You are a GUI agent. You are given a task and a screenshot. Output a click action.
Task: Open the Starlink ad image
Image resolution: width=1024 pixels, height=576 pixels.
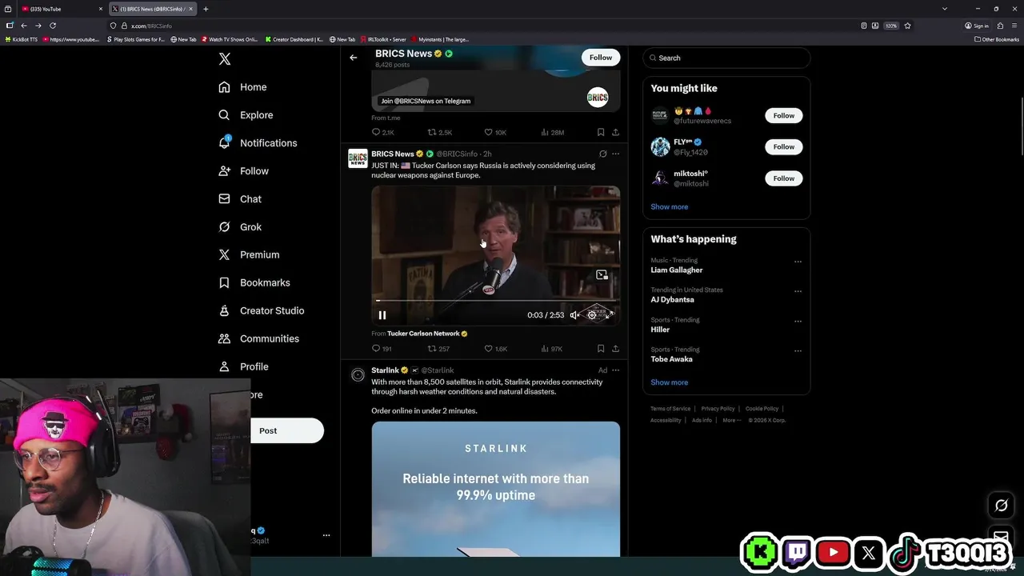click(495, 489)
